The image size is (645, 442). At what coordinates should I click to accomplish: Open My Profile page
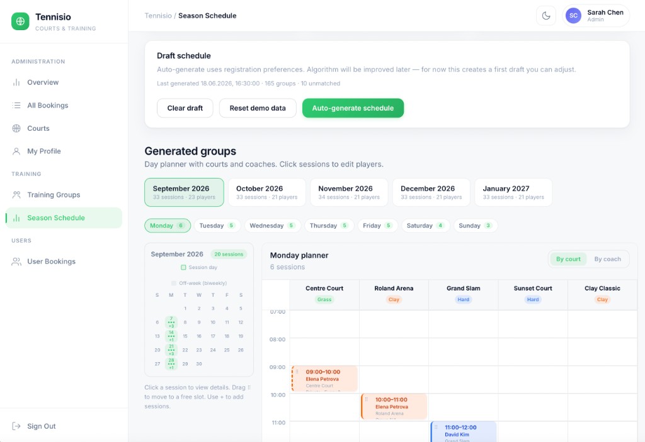point(64,152)
